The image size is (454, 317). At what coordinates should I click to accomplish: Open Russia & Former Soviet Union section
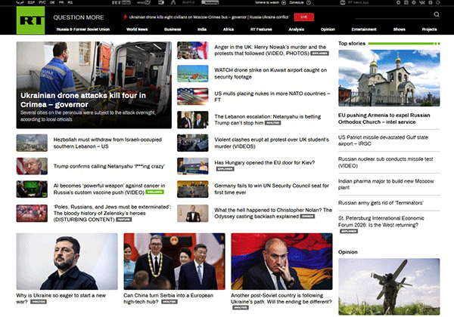coord(83,29)
